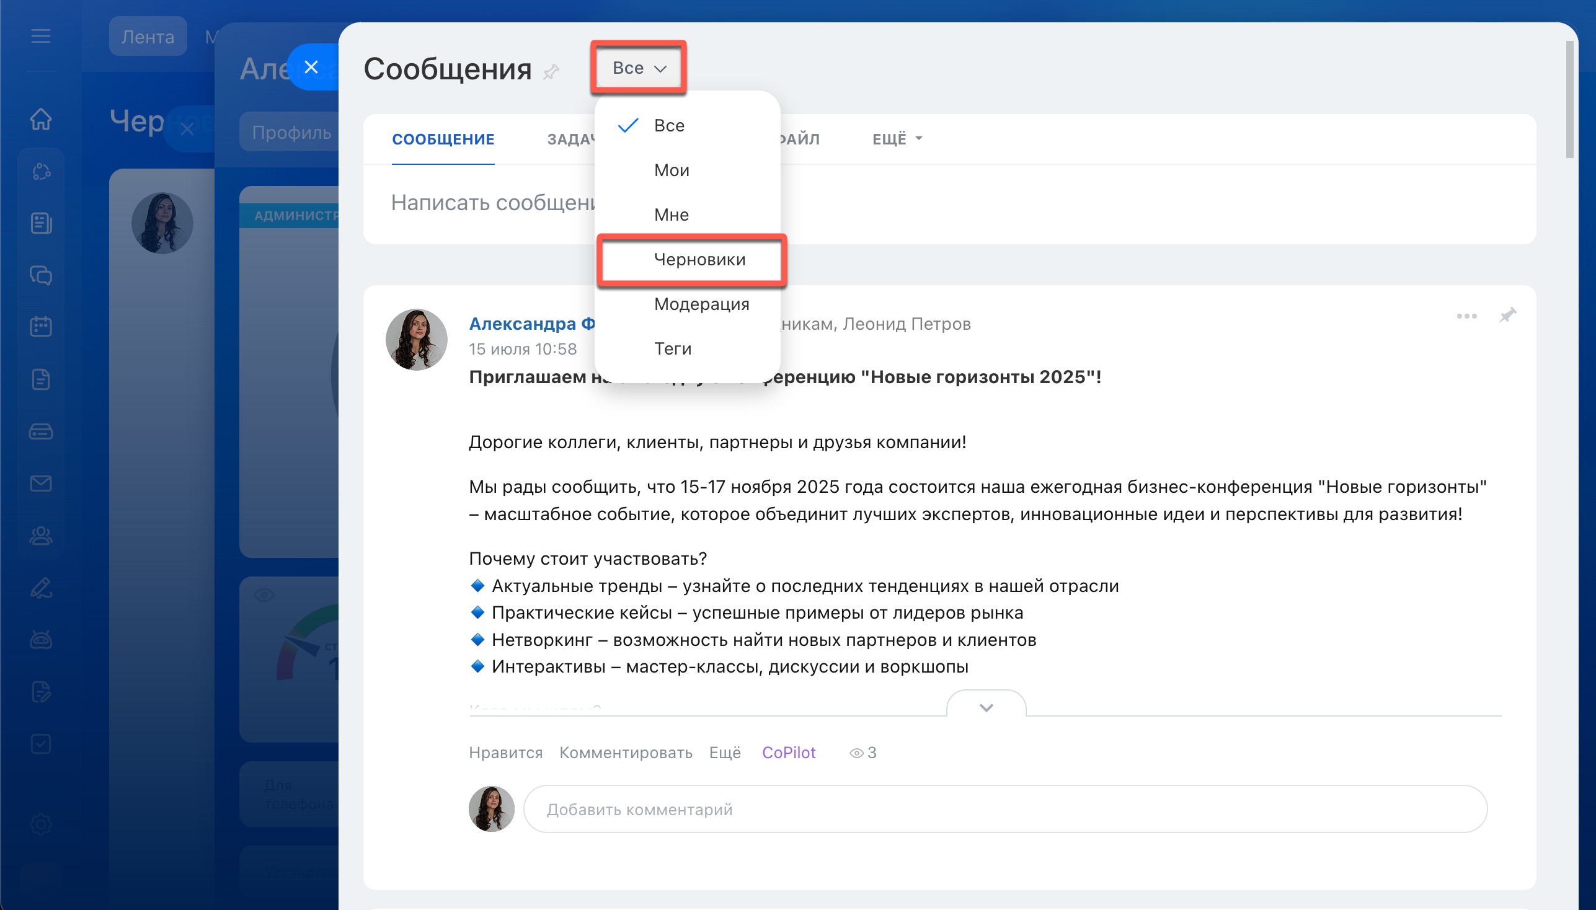Click Нравится under the post
This screenshot has height=910, width=1596.
(506, 753)
